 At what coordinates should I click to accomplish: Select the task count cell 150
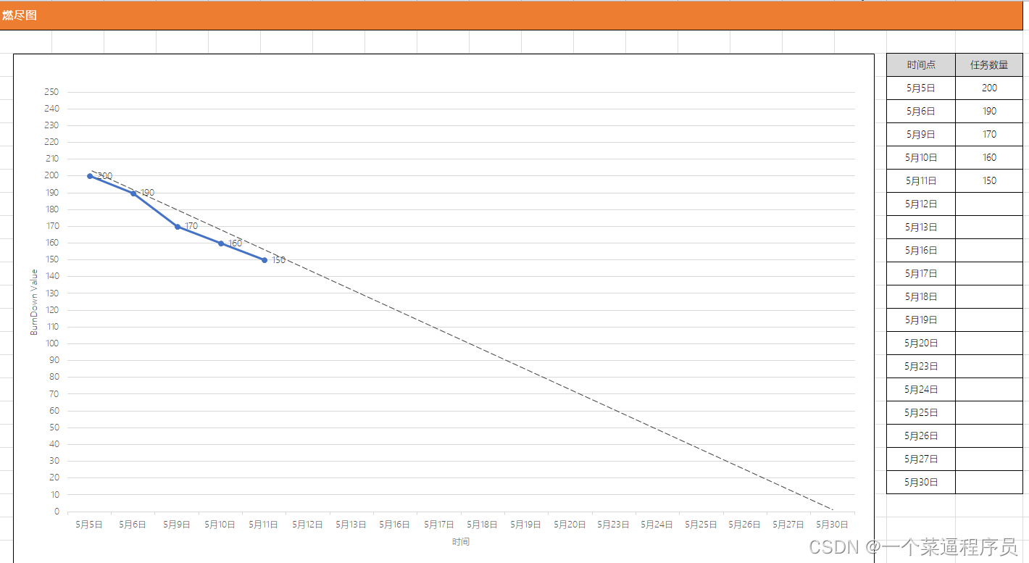pos(989,180)
